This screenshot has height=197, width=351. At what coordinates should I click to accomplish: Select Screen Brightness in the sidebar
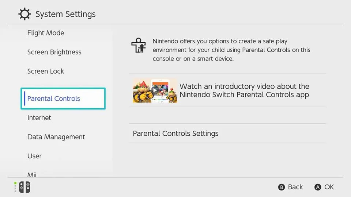point(54,52)
